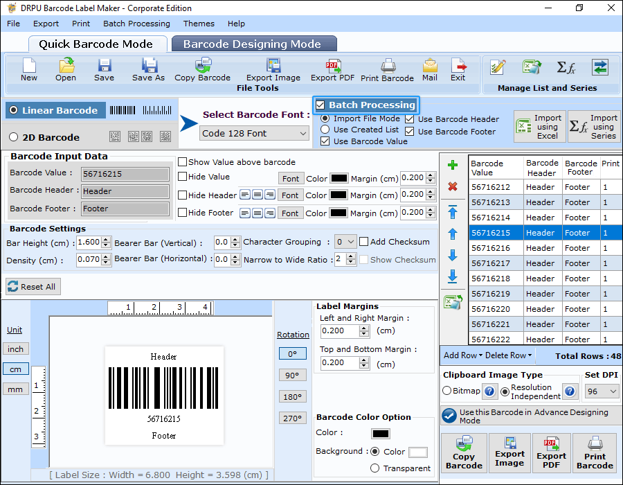Open the Select Barcode Font dropdown

point(254,134)
